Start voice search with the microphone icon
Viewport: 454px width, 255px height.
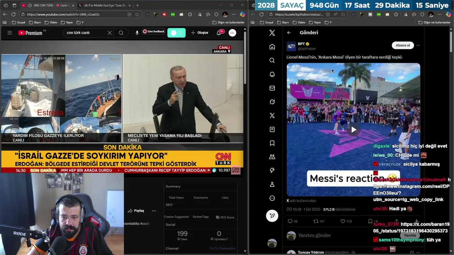click(x=137, y=33)
